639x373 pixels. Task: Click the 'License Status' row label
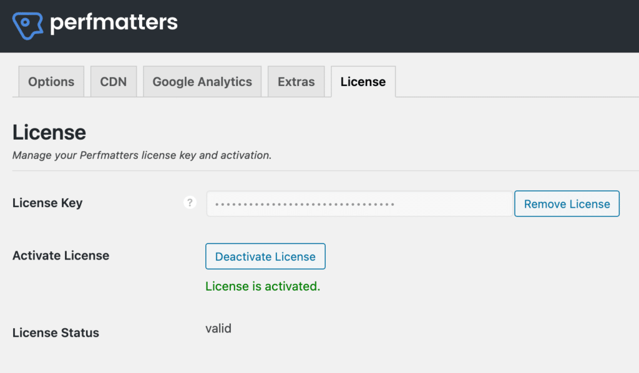tap(56, 332)
